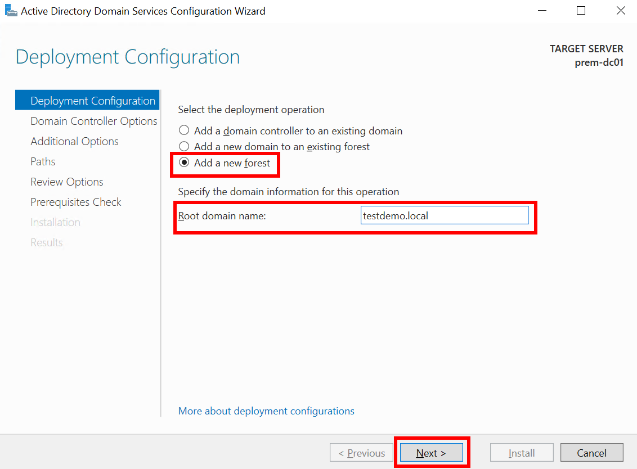Choose the 'Add a new forest' option
This screenshot has width=637, height=469.
225,163
